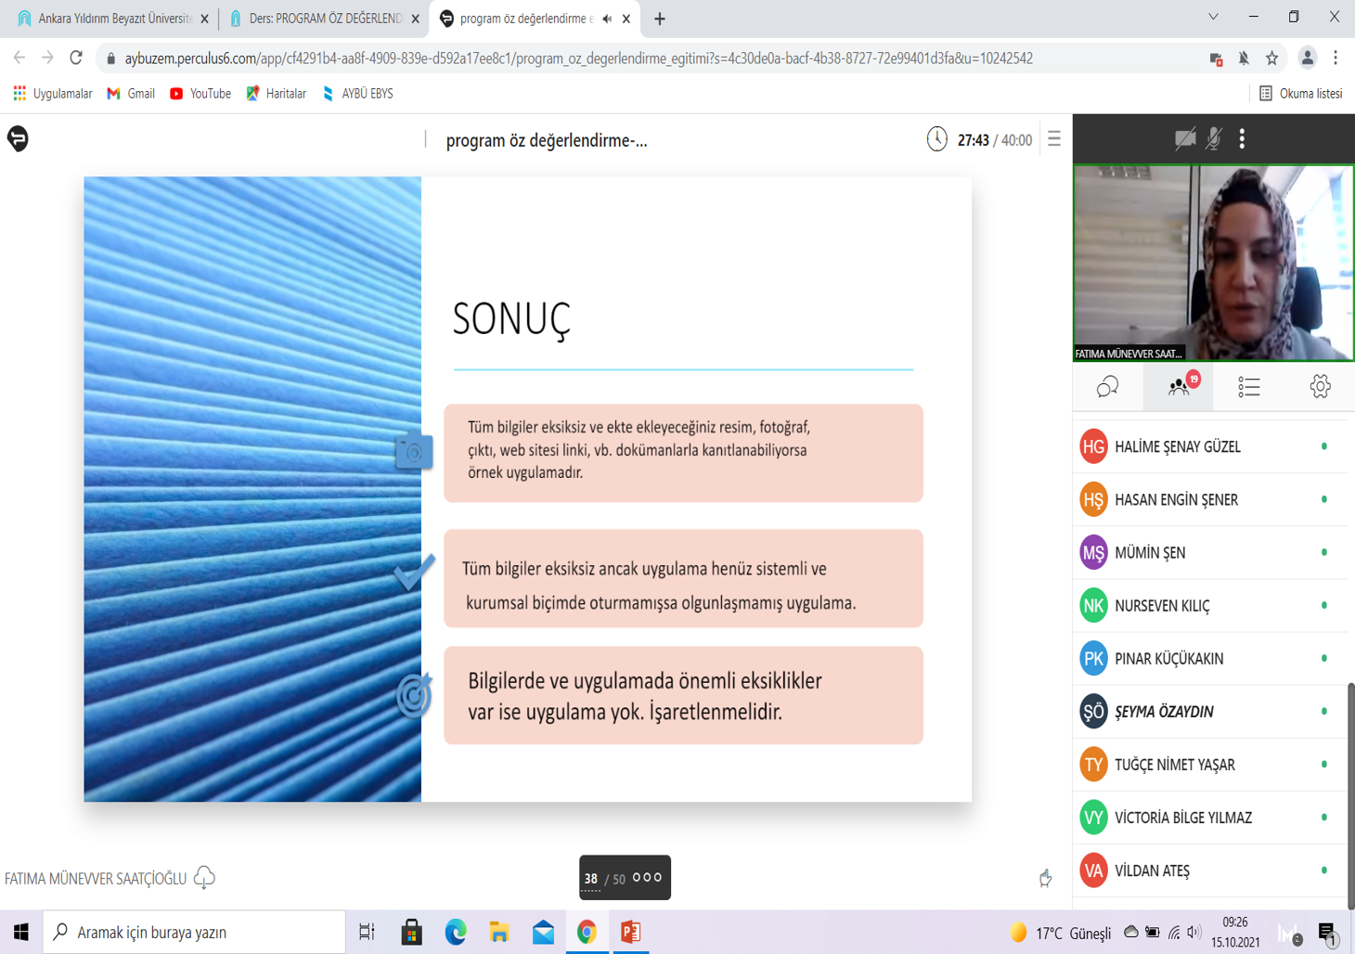This screenshot has width=1355, height=954.
Task: Open the participants list icon
Action: [1179, 387]
